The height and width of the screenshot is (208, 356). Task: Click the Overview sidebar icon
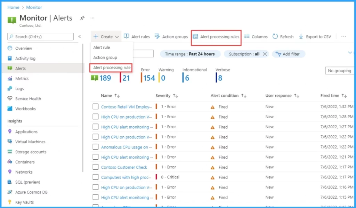[10, 48]
